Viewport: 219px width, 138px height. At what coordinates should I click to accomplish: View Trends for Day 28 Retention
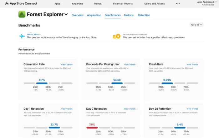192,109
